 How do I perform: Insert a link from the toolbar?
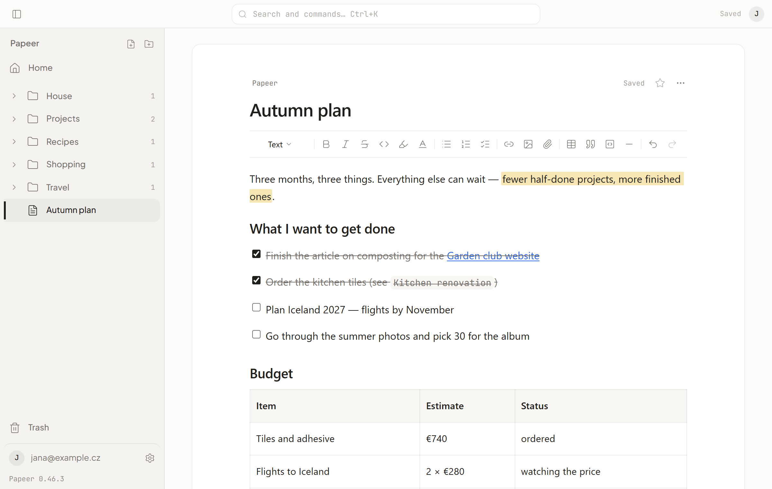[x=509, y=144]
